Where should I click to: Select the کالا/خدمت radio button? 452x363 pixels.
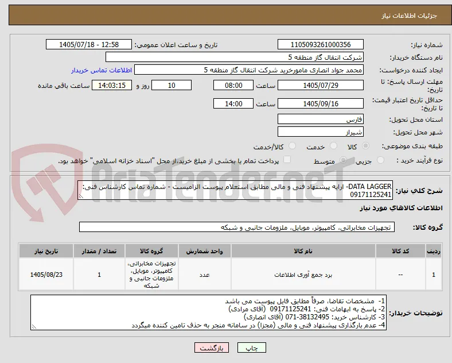(293, 146)
